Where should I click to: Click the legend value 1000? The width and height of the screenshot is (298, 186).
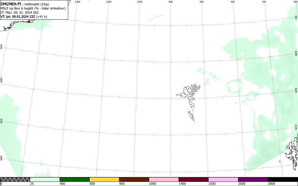pyautogui.click(x=152, y=184)
